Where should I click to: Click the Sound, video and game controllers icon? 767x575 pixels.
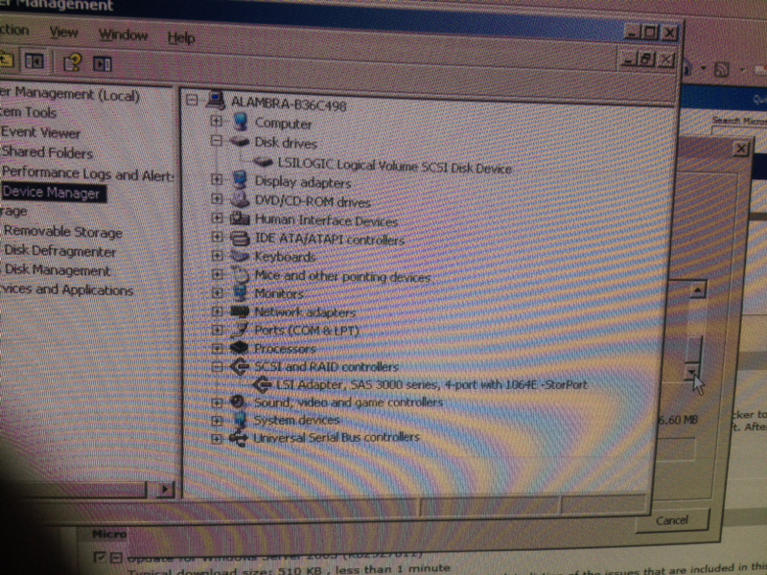pyautogui.click(x=238, y=402)
